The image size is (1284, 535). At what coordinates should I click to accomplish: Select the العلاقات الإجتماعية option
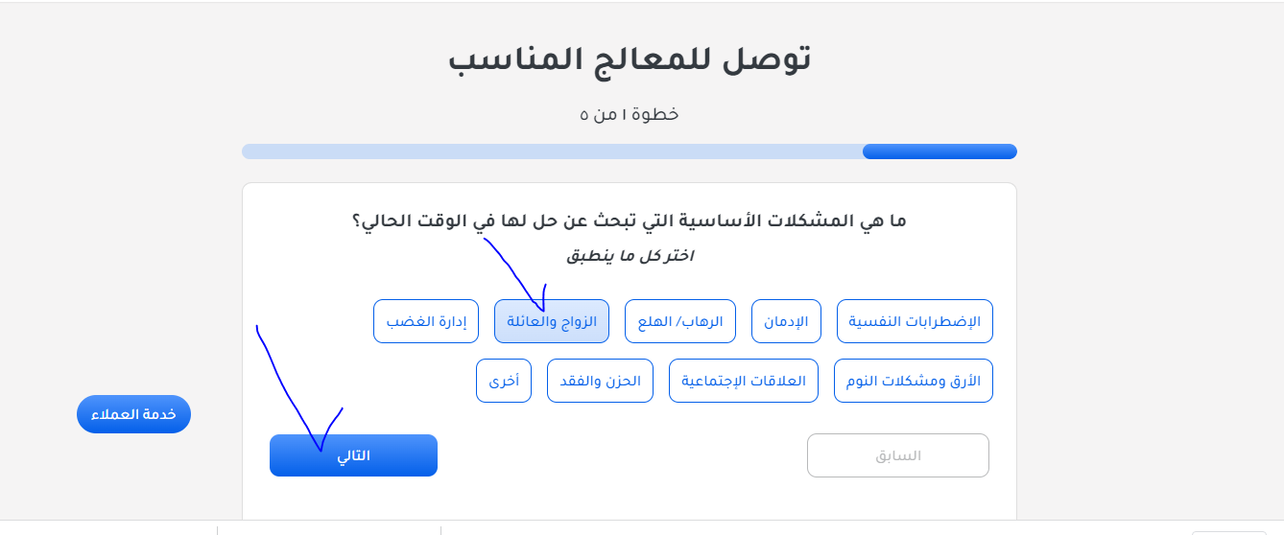pos(744,381)
